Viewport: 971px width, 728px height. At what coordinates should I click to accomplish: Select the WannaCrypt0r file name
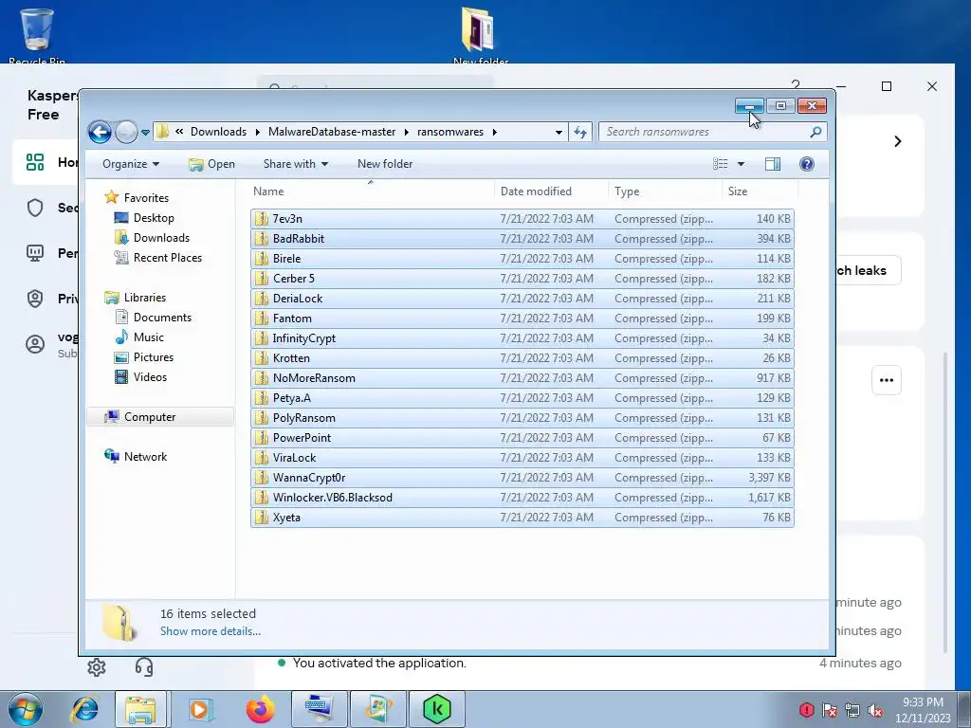309,478
